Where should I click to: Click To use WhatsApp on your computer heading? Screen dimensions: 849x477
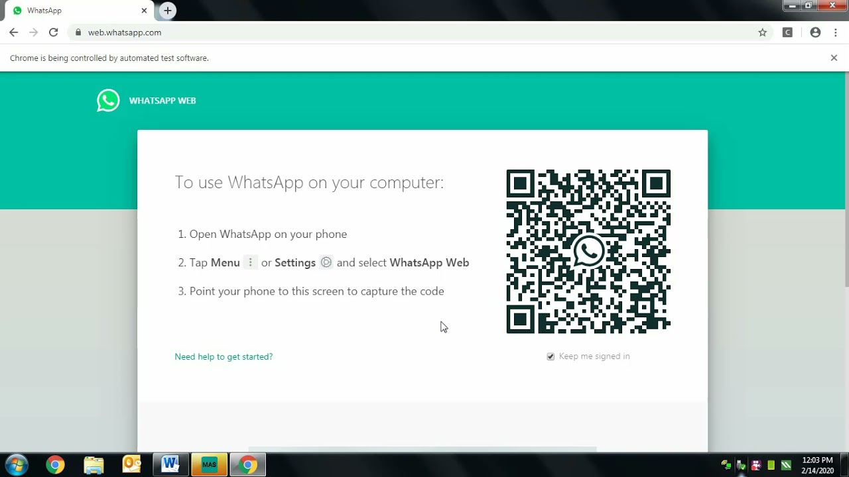click(x=309, y=182)
